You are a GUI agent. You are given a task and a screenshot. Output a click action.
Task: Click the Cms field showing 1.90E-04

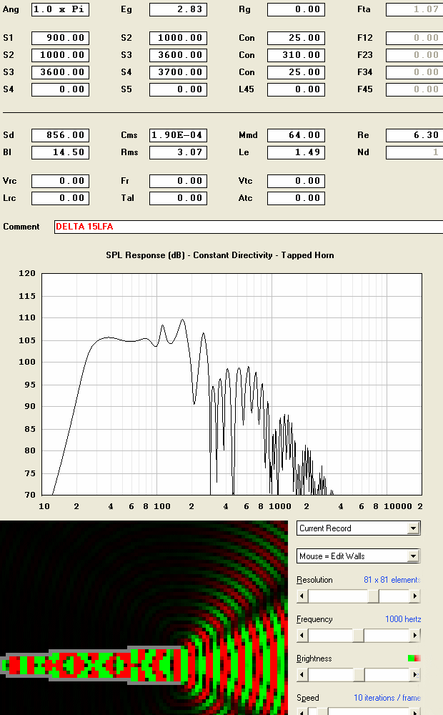click(x=178, y=135)
